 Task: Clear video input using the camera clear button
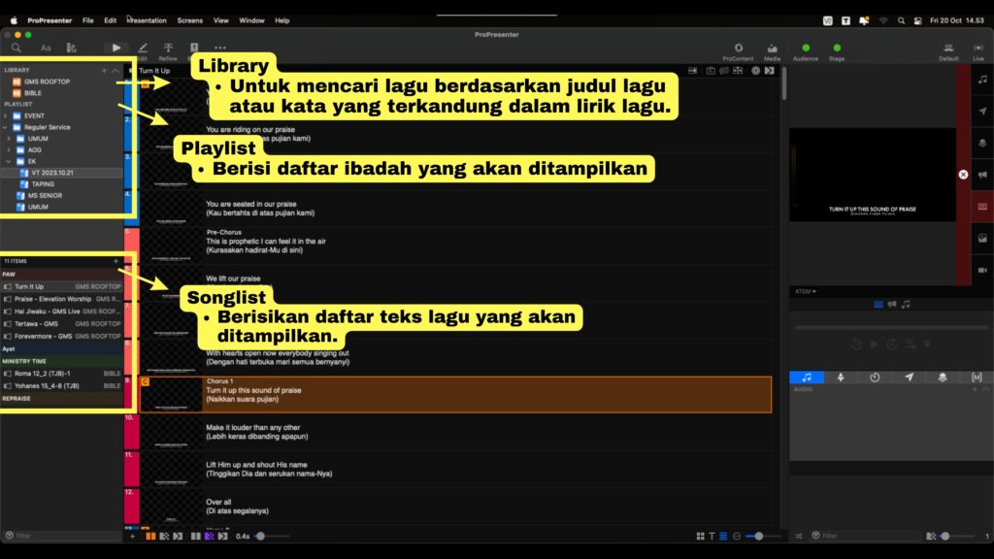click(982, 270)
